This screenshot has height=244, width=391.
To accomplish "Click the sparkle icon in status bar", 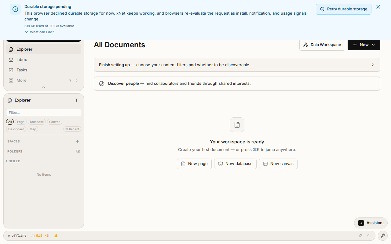I will click(360, 236).
